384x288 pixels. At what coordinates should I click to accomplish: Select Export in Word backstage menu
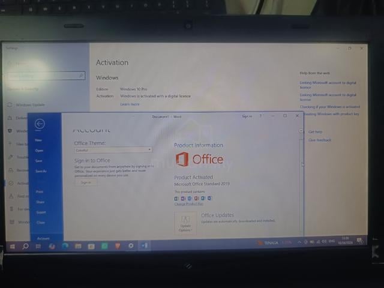click(x=41, y=212)
